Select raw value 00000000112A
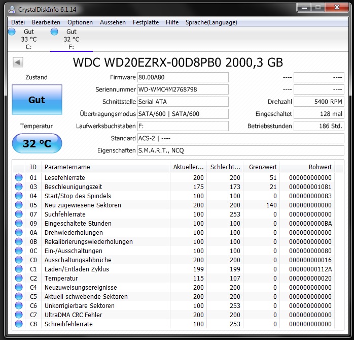This screenshot has width=354, height=340. [310, 269]
